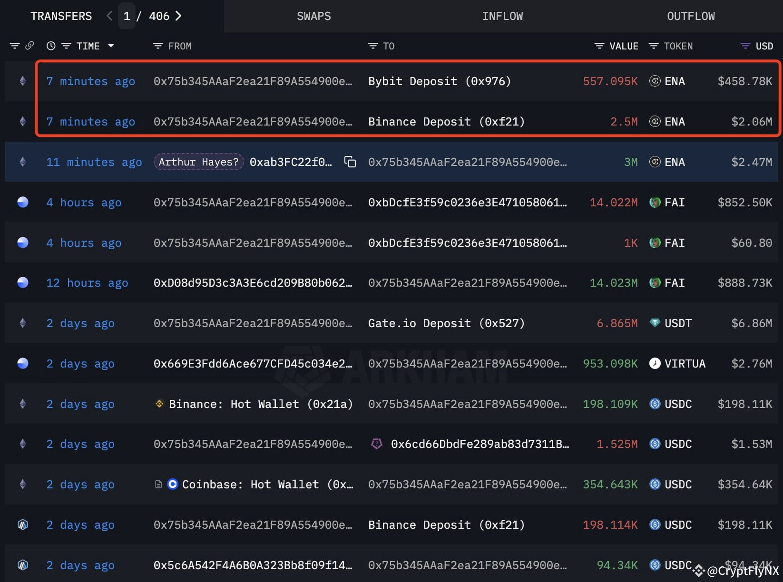
Task: Open Binance Deposit in 2.5M ENA row
Action: (446, 122)
